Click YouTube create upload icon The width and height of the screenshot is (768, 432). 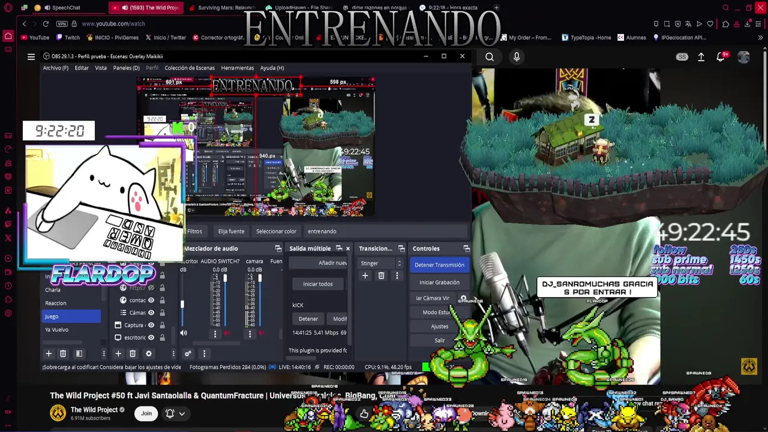click(701, 56)
